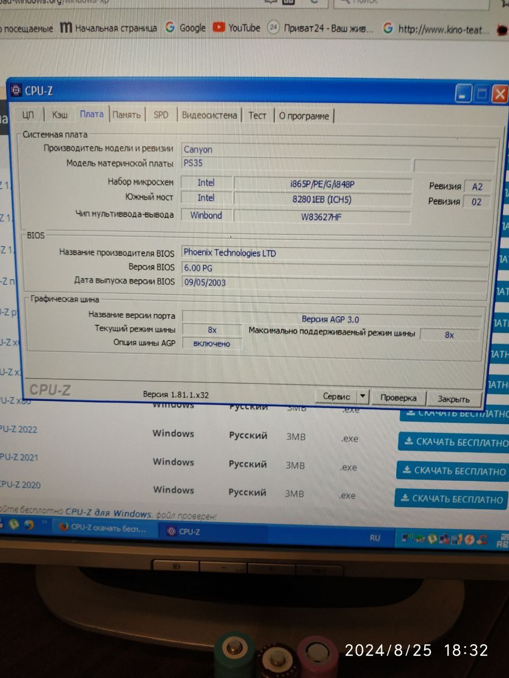The image size is (509, 678).
Task: Click the CPU-Z icon in taskbar button
Action: pos(171,531)
